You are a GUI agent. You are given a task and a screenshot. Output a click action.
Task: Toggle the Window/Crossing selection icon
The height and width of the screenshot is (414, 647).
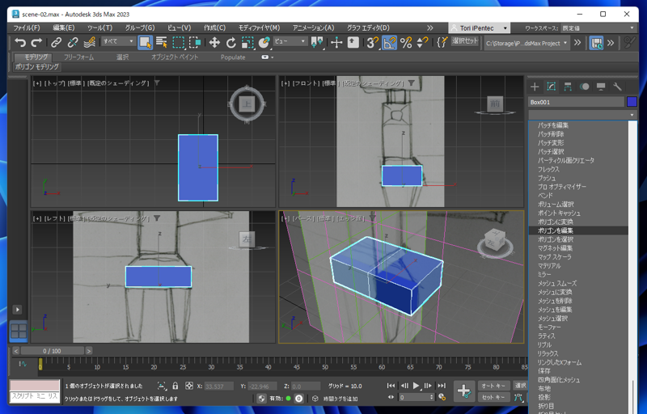(x=195, y=42)
